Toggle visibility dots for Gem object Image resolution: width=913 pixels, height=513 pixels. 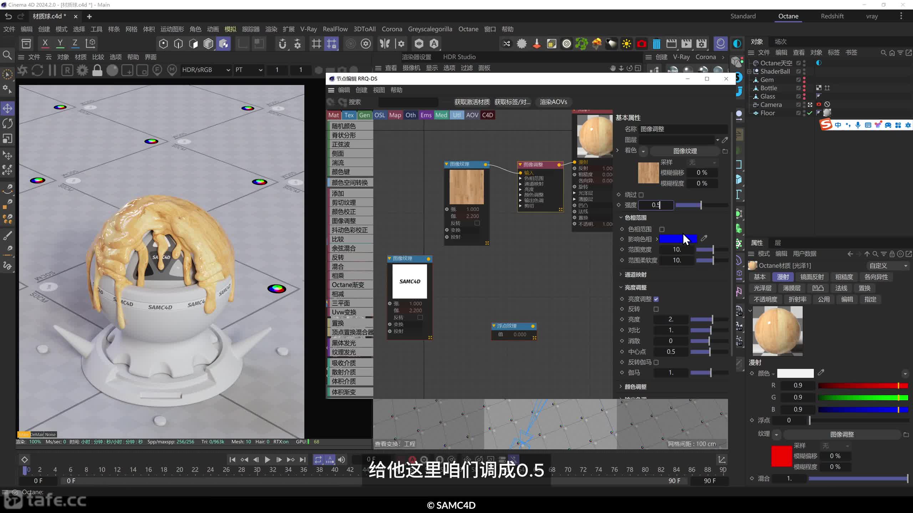click(x=804, y=80)
